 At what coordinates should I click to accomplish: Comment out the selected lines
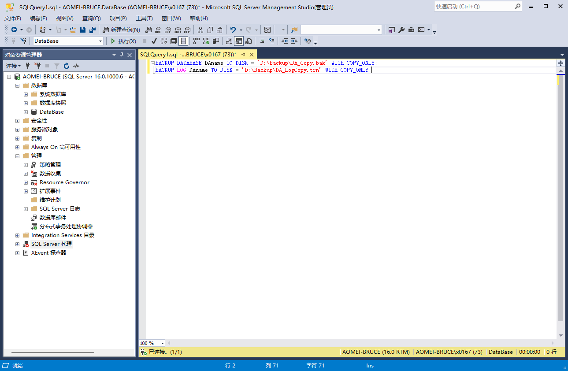click(x=262, y=41)
